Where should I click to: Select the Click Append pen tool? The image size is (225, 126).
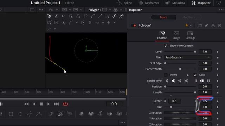(x=49, y=16)
